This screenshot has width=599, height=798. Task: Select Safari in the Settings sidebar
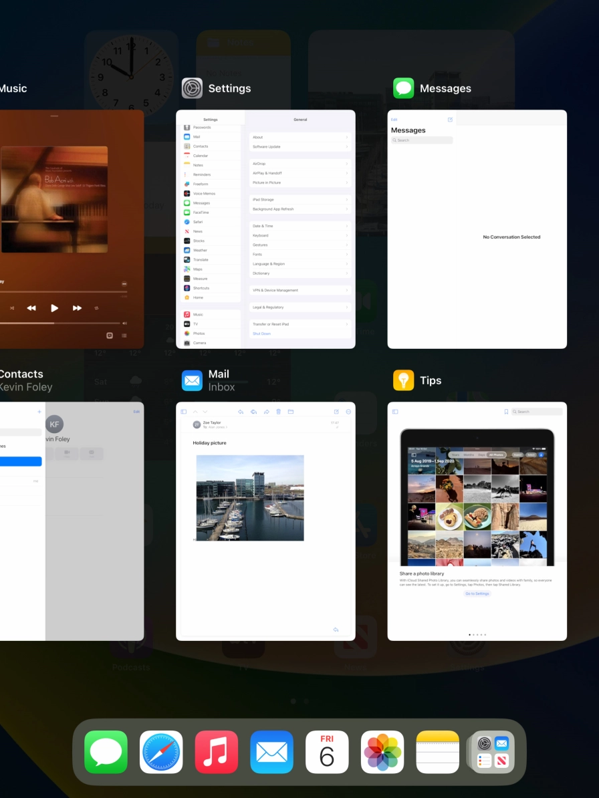tap(198, 222)
